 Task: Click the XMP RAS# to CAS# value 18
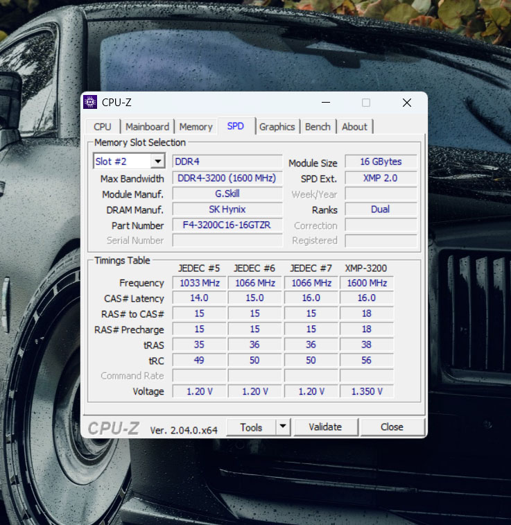(367, 313)
